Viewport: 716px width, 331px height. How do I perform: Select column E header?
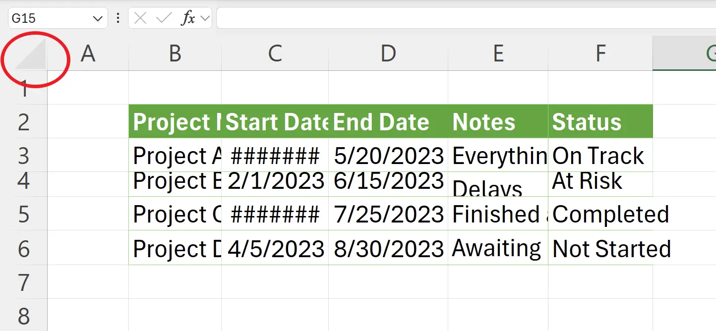click(498, 54)
